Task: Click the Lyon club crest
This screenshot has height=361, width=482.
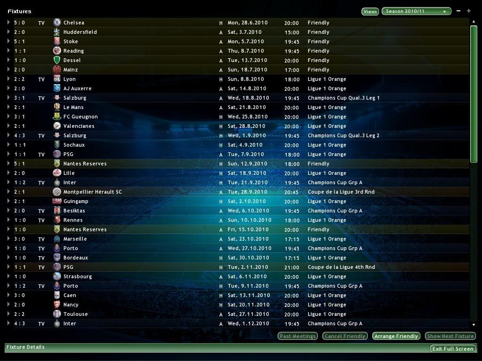Action: coord(57,79)
